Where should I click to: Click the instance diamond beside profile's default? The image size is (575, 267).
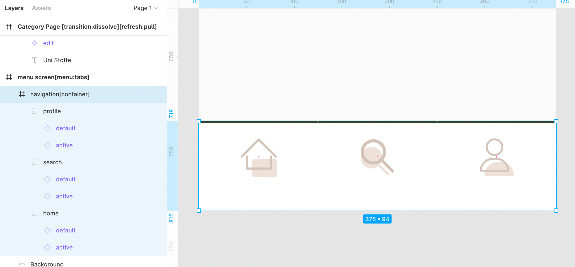tap(47, 128)
